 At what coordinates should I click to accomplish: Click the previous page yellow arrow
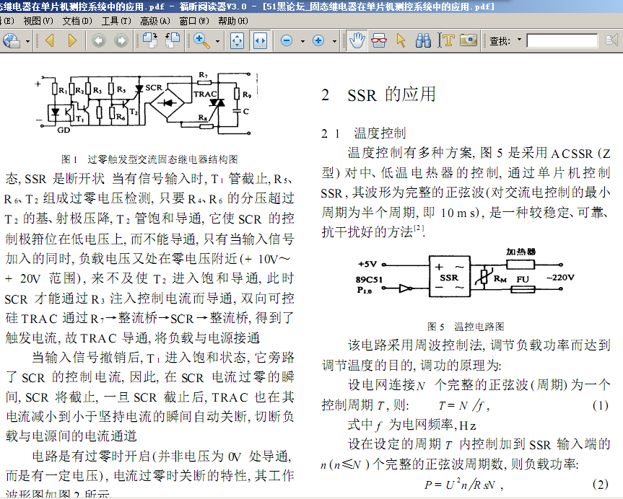coord(50,40)
